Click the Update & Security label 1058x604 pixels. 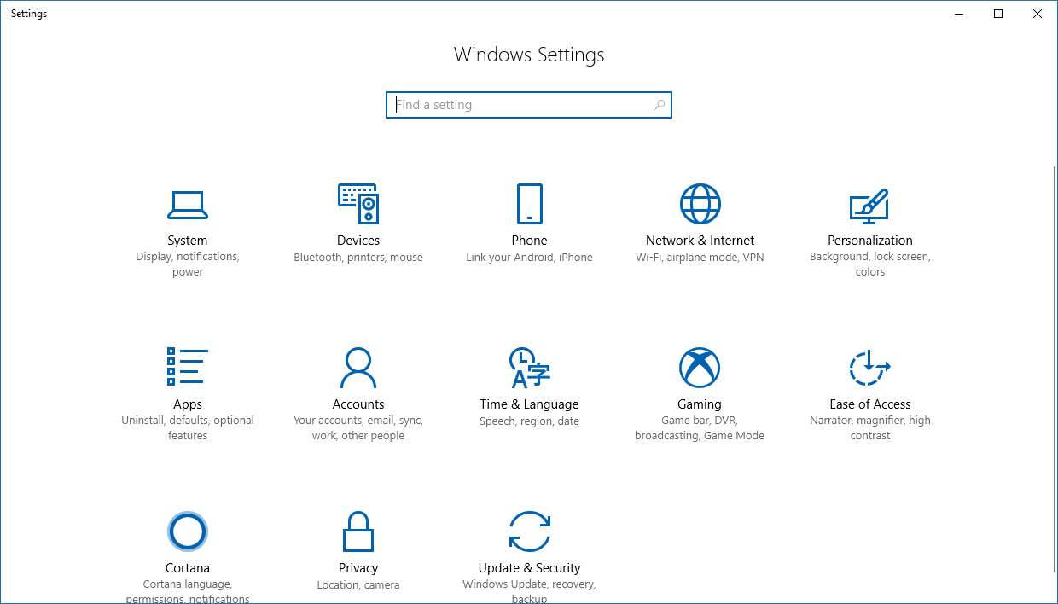[529, 568]
